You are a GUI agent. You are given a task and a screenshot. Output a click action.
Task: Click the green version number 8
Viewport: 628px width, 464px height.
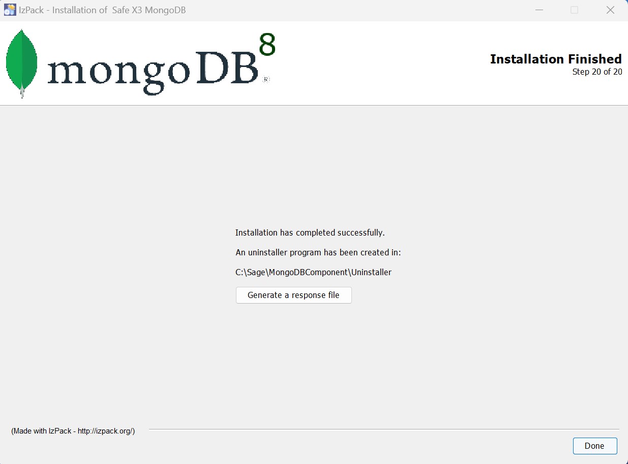(x=267, y=45)
